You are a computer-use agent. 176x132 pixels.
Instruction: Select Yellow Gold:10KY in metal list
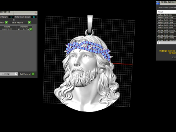pyautogui.click(x=166, y=18)
